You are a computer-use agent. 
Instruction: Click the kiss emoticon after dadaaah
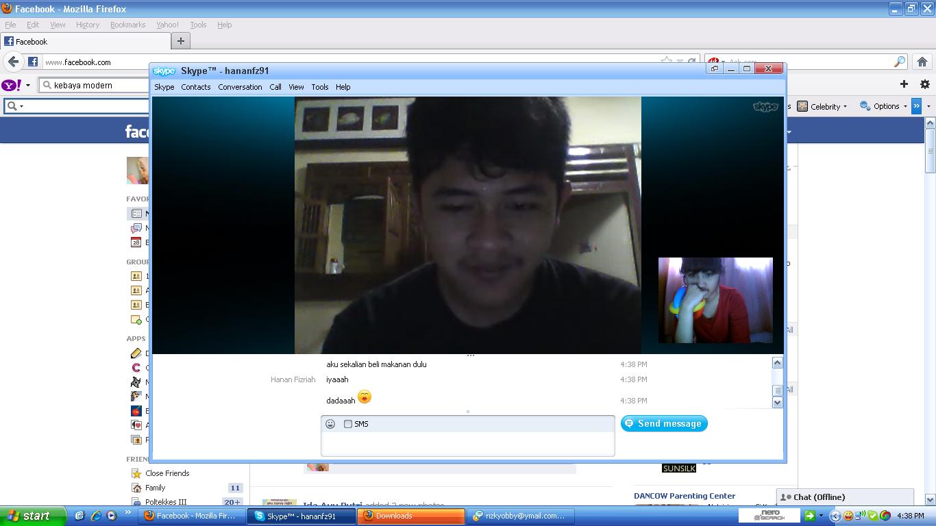[x=365, y=397]
